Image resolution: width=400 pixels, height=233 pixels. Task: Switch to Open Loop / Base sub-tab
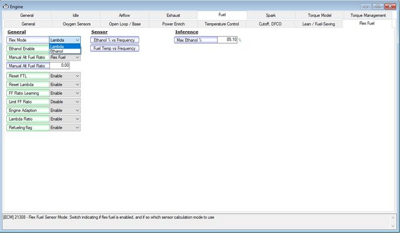point(125,24)
